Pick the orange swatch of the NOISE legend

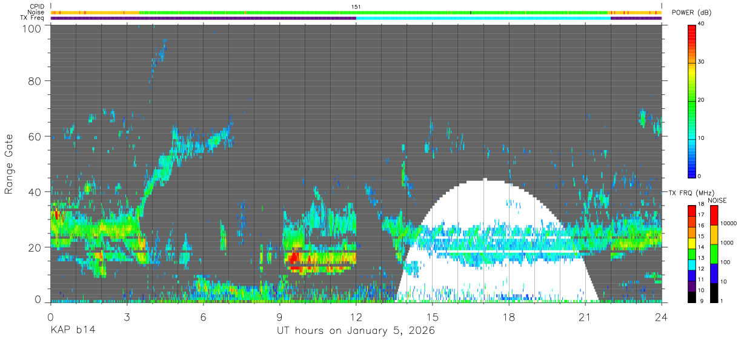(x=714, y=235)
